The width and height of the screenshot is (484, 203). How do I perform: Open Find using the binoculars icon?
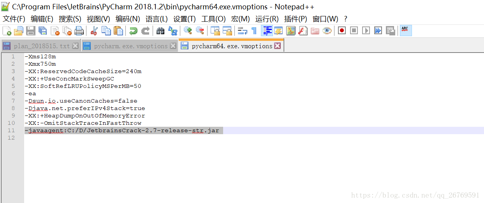(x=160, y=31)
